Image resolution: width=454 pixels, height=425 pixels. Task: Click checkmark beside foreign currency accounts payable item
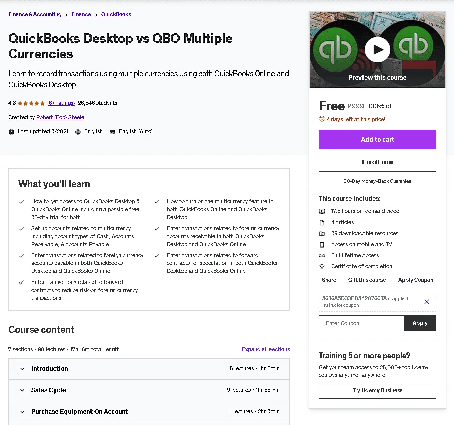(21, 256)
